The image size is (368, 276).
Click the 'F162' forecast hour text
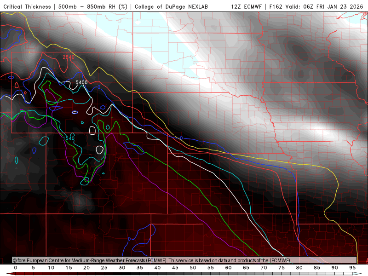[x=276, y=6]
